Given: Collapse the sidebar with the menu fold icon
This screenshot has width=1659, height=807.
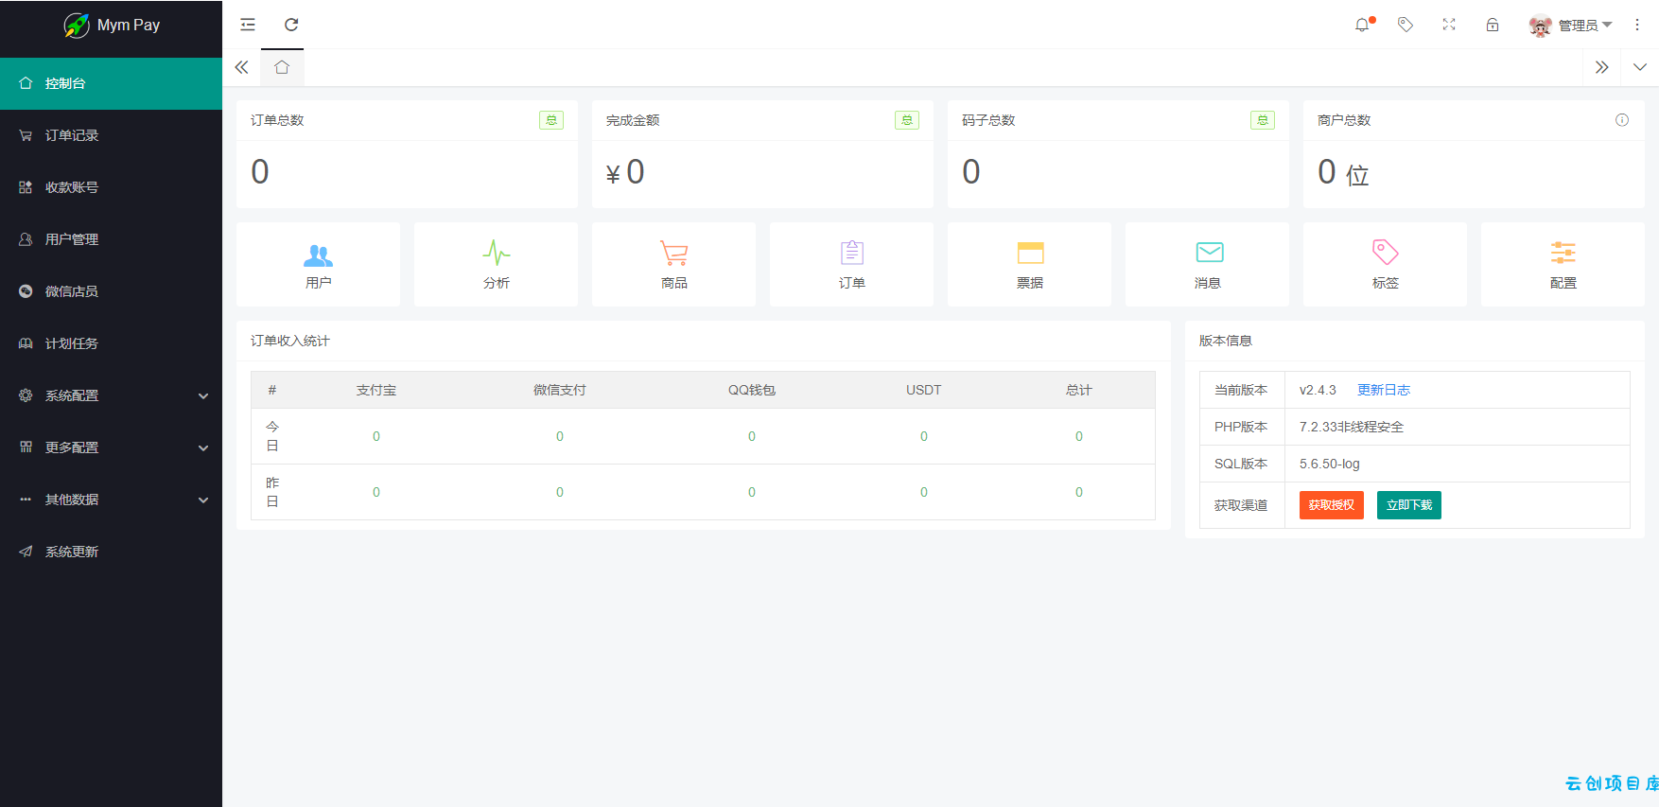Looking at the screenshot, I should pyautogui.click(x=248, y=25).
